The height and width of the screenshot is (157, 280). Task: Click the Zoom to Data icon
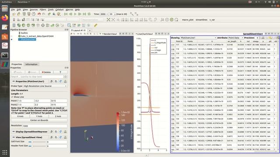pyautogui.click(x=113, y=20)
